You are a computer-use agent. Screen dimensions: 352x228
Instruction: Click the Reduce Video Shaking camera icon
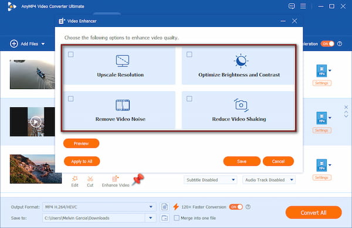click(x=241, y=105)
